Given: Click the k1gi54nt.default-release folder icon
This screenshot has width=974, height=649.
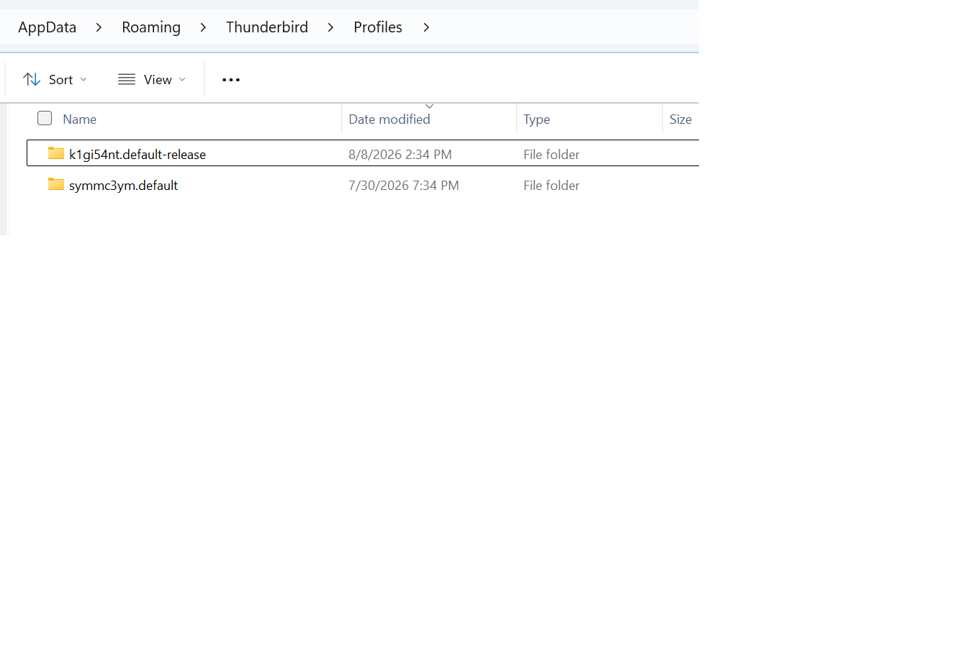Looking at the screenshot, I should click(56, 153).
